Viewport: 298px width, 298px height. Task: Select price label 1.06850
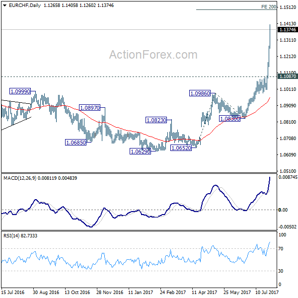(75, 143)
